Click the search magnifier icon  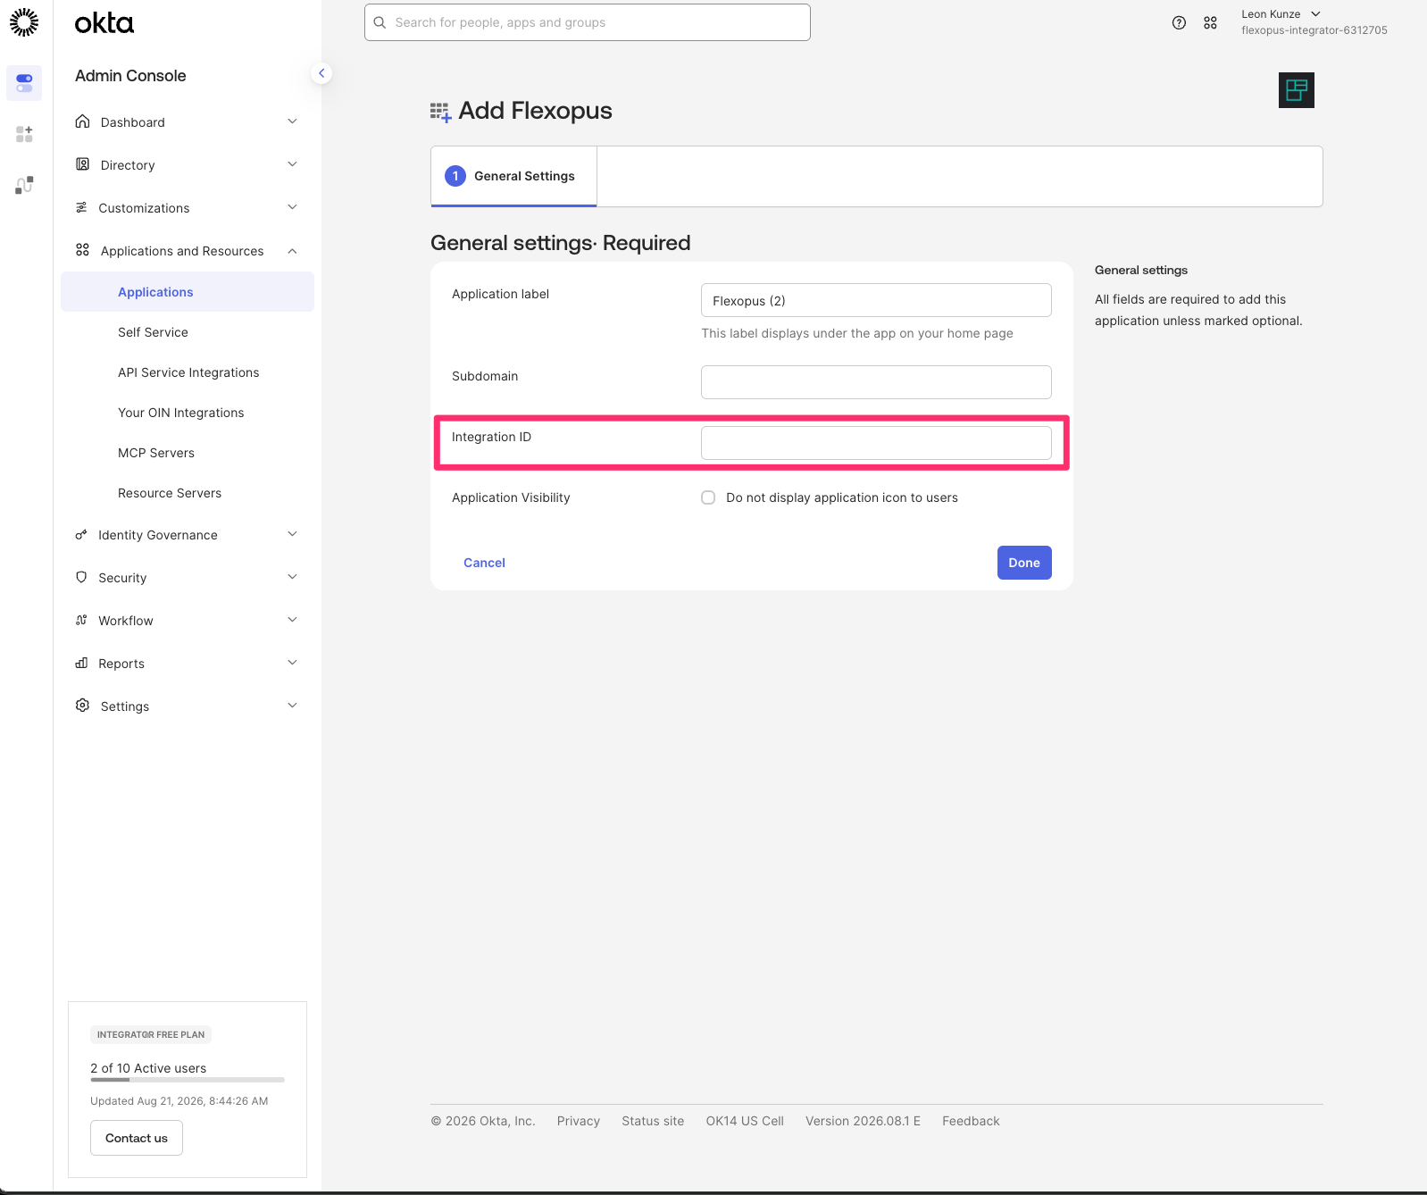click(380, 22)
